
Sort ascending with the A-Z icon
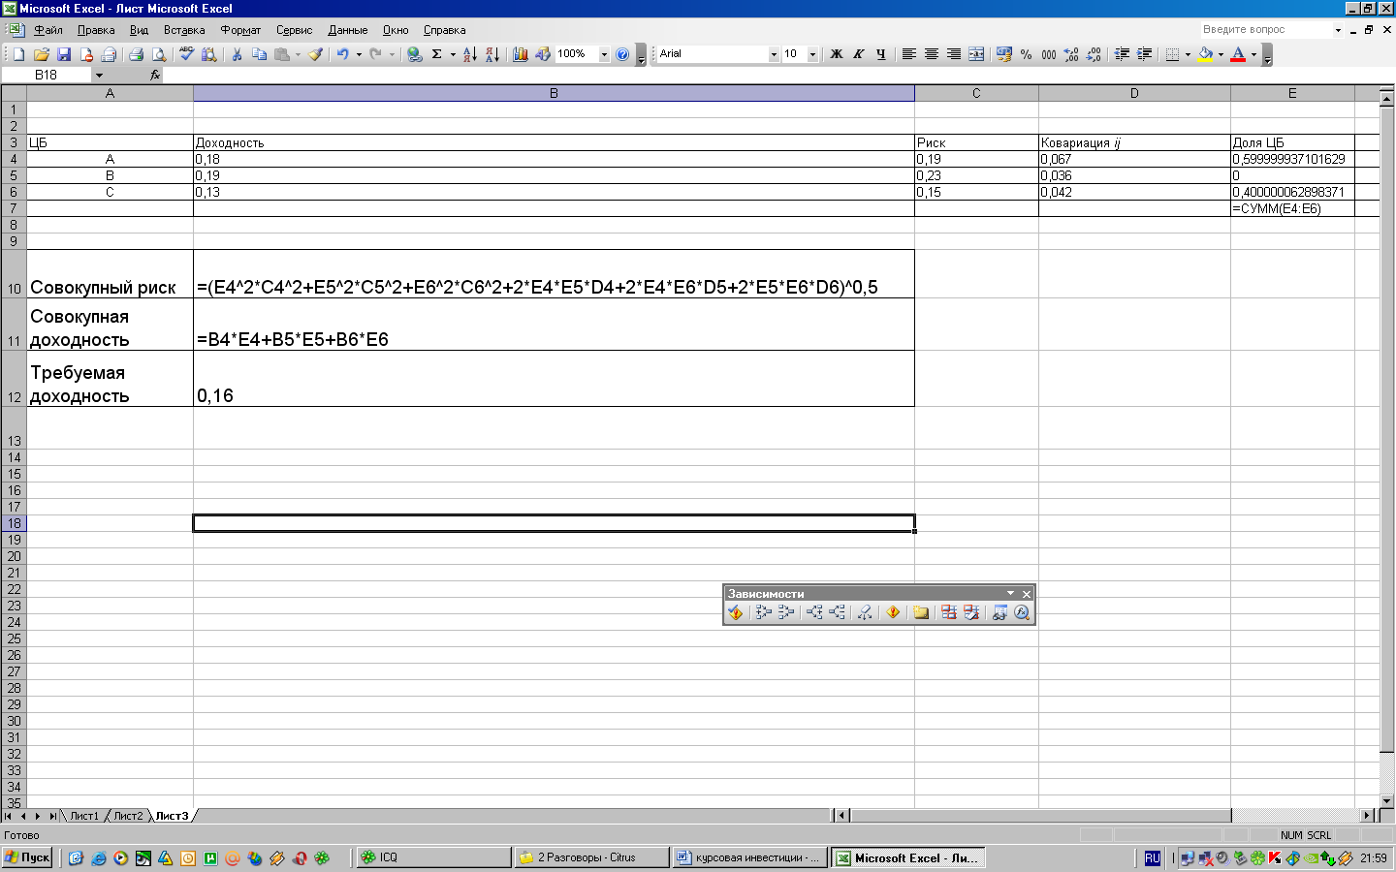coord(469,54)
